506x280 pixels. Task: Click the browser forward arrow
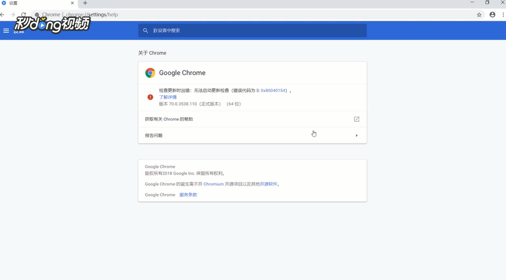click(x=12, y=15)
